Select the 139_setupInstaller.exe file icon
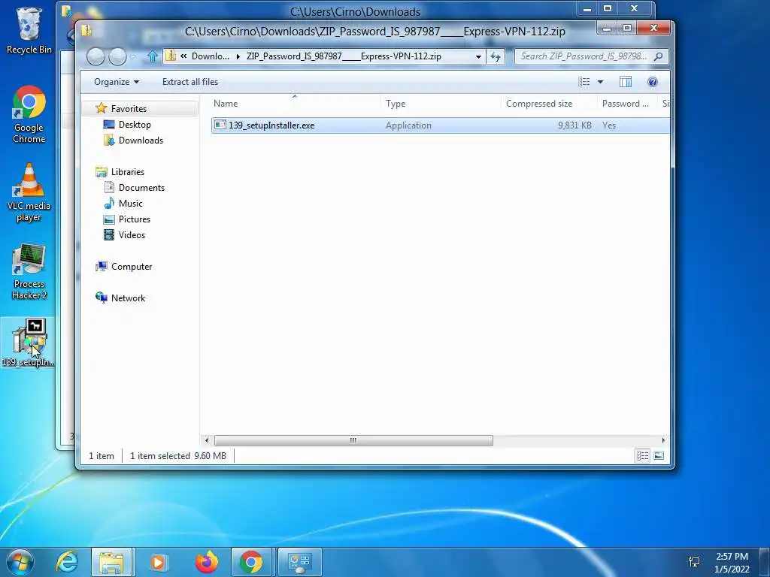The image size is (770, 577). (x=220, y=125)
